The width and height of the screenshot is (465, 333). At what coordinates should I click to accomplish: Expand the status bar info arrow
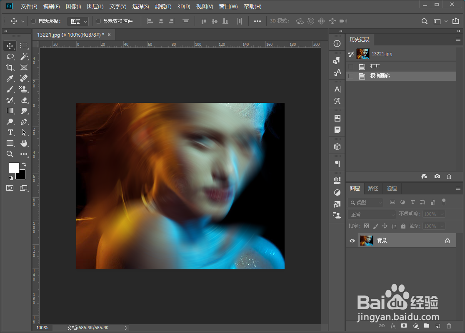point(126,328)
